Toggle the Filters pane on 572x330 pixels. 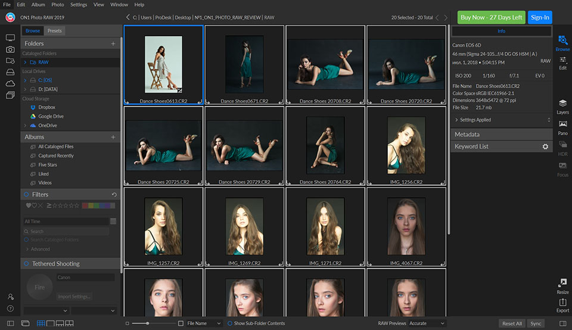[26, 194]
